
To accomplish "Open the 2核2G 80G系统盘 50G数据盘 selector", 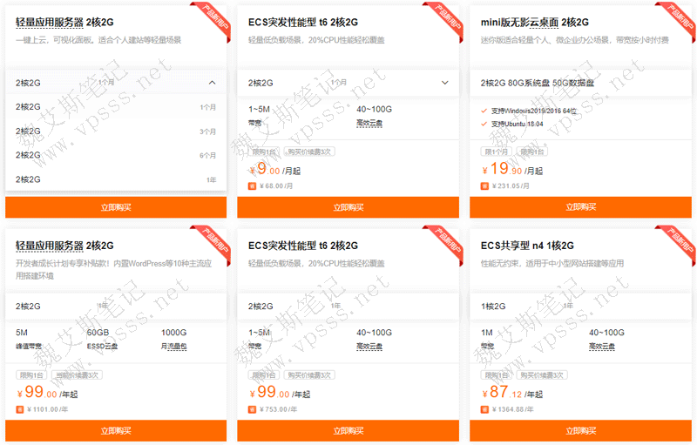I will point(580,83).
